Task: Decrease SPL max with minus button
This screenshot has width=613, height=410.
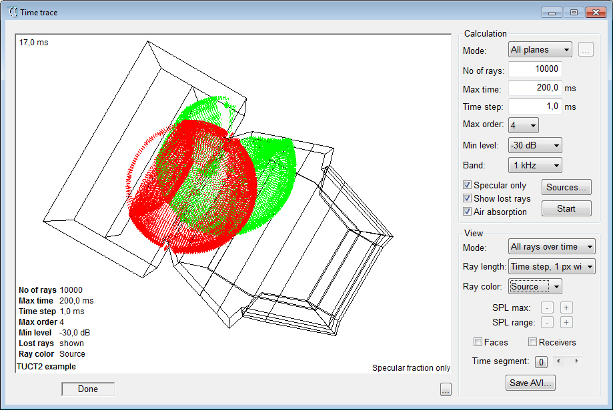Action: tap(547, 307)
